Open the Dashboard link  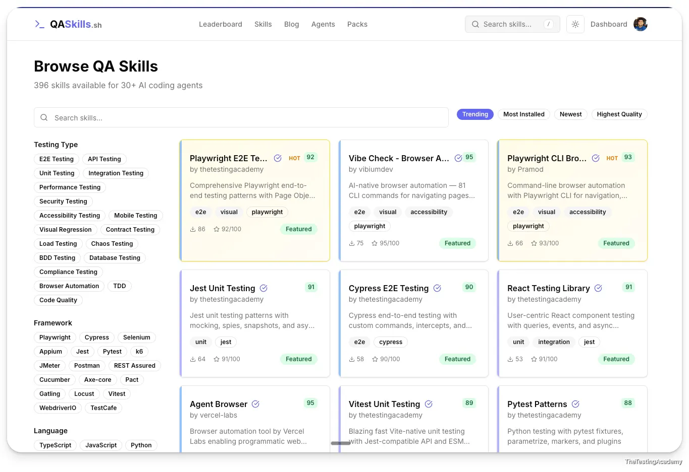609,24
